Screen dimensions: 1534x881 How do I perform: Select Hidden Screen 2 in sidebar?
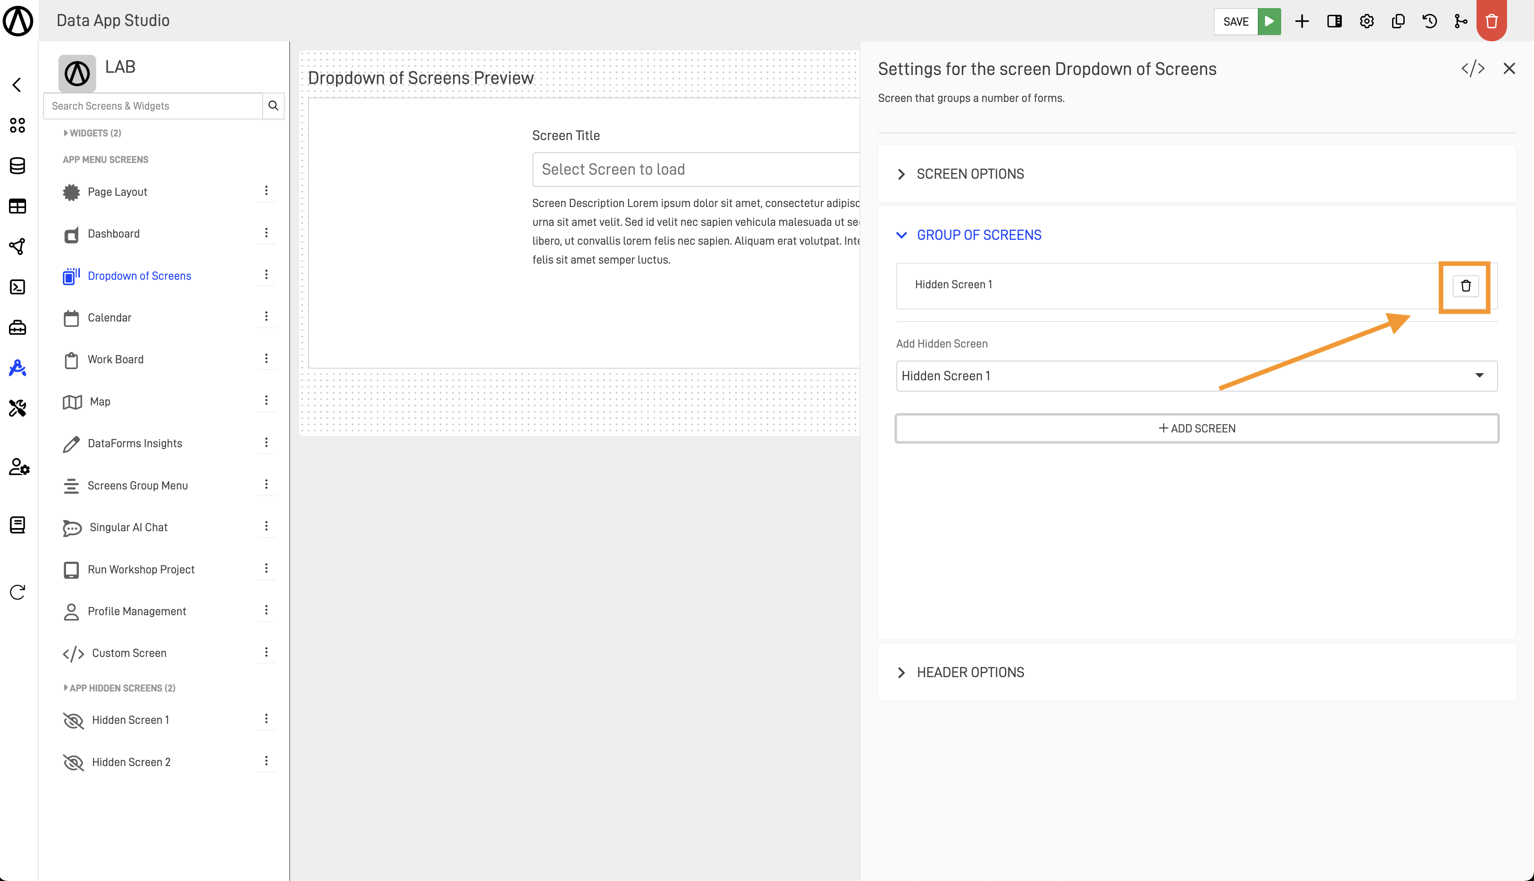tap(131, 762)
